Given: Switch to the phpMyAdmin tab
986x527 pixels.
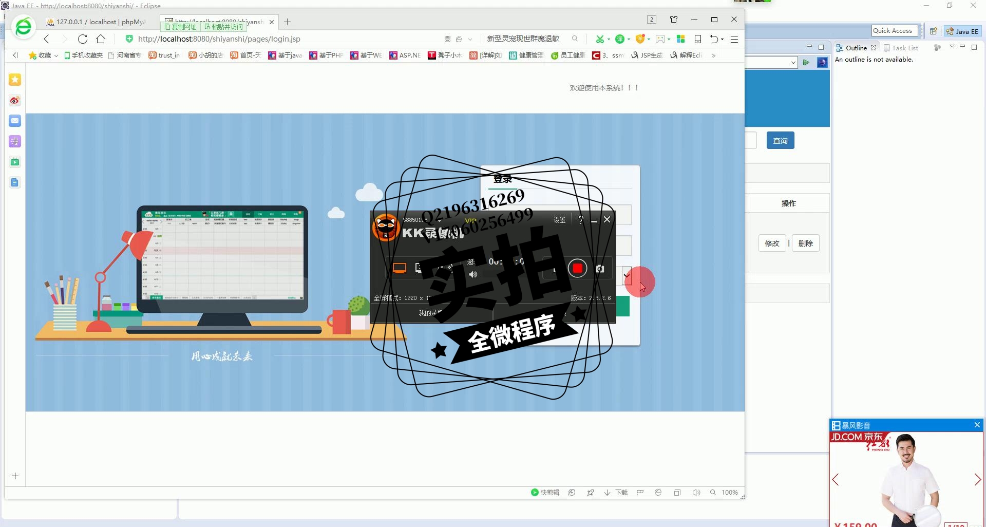Looking at the screenshot, I should point(96,22).
